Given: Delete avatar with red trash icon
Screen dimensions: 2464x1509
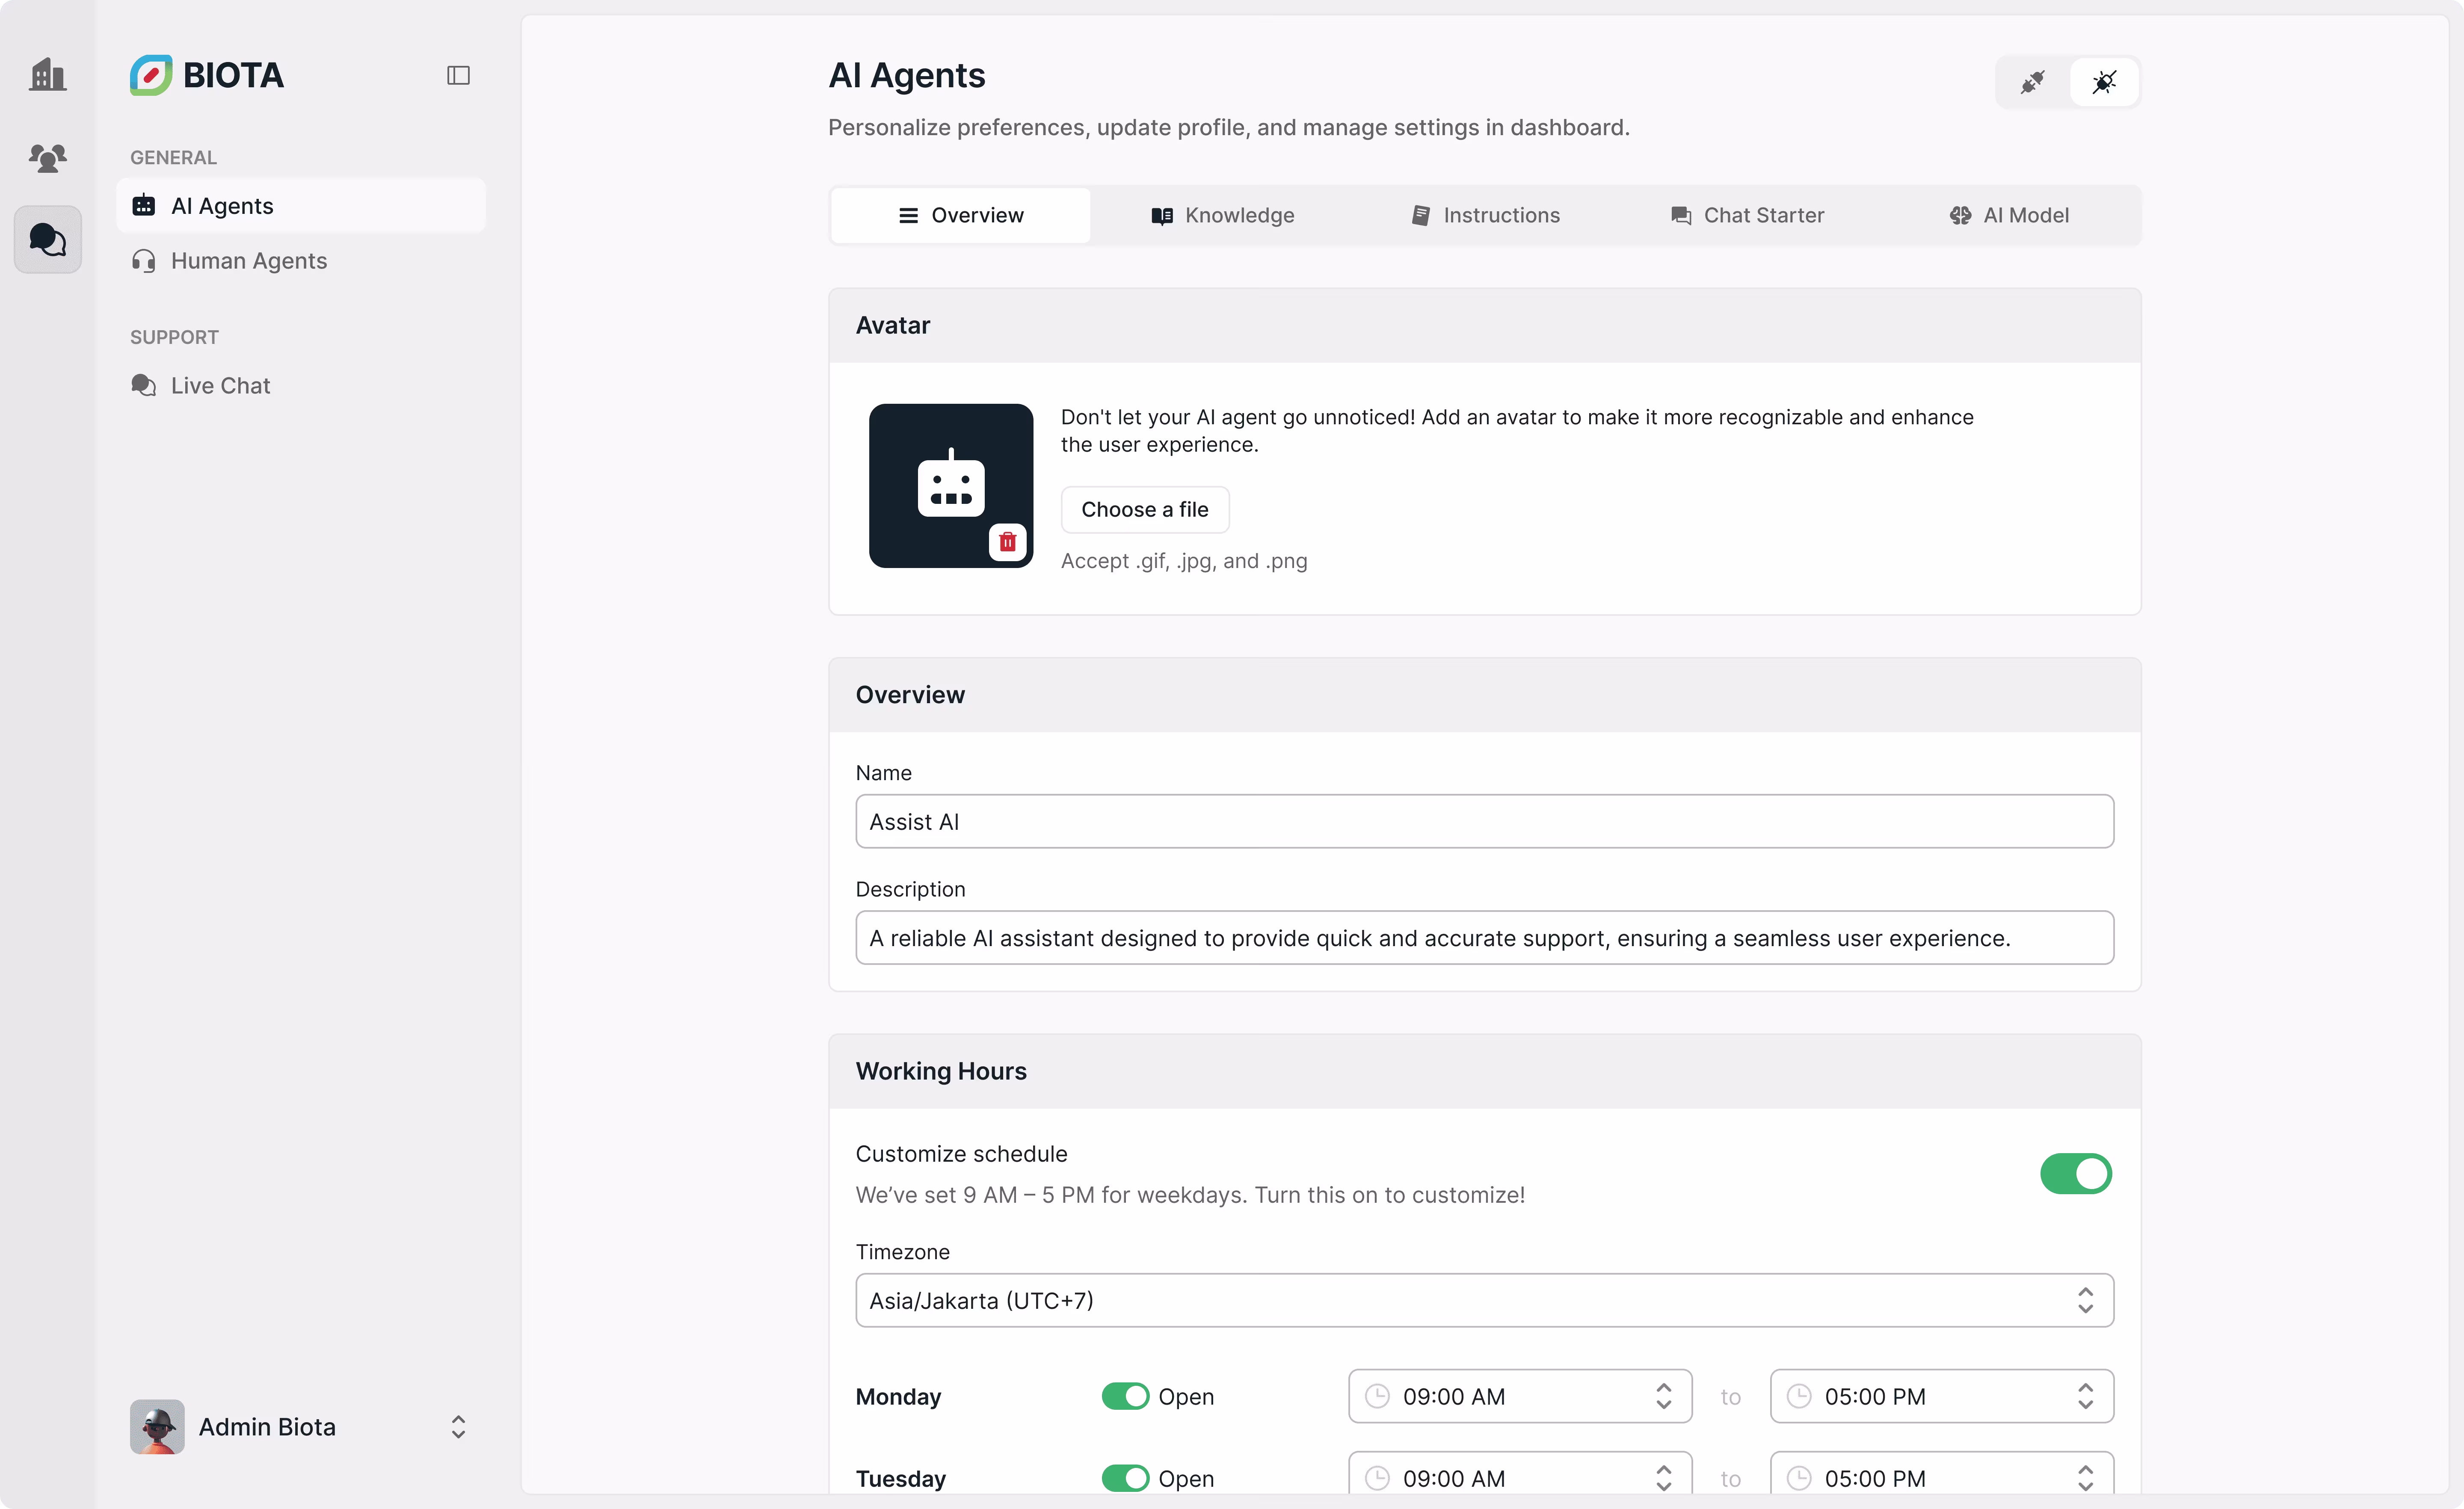Looking at the screenshot, I should (1007, 542).
